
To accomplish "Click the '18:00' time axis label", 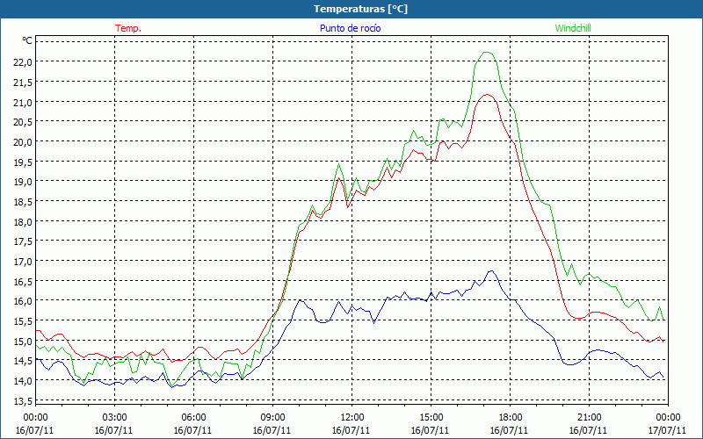I will pyautogui.click(x=510, y=418).
